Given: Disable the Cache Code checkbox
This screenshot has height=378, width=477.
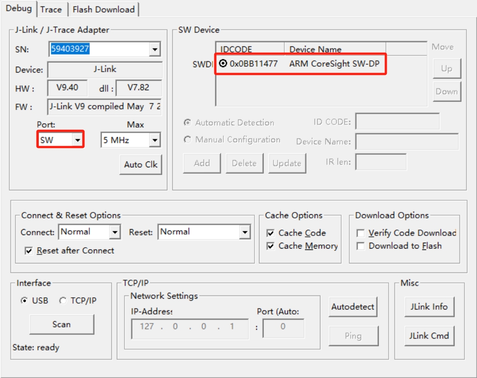Looking at the screenshot, I should point(270,233).
